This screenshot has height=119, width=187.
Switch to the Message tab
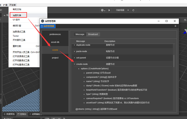coord(80,34)
